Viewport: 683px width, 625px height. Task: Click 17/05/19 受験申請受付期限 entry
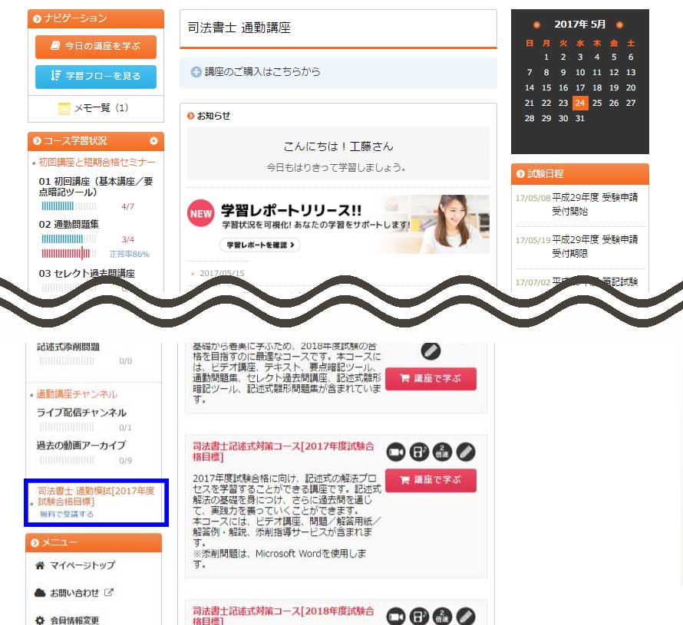[579, 246]
